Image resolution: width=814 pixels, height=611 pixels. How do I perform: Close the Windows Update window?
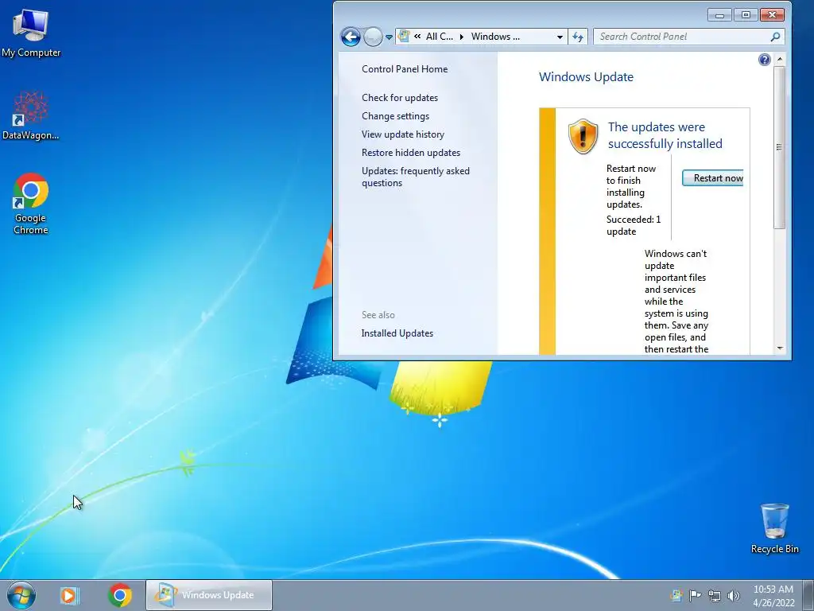772,15
